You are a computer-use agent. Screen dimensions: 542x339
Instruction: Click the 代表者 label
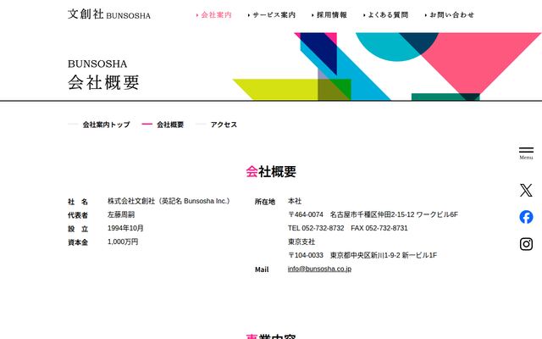(78, 215)
